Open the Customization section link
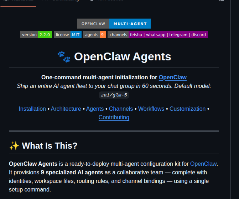Viewport: 239px width, 199px height. pos(187,109)
